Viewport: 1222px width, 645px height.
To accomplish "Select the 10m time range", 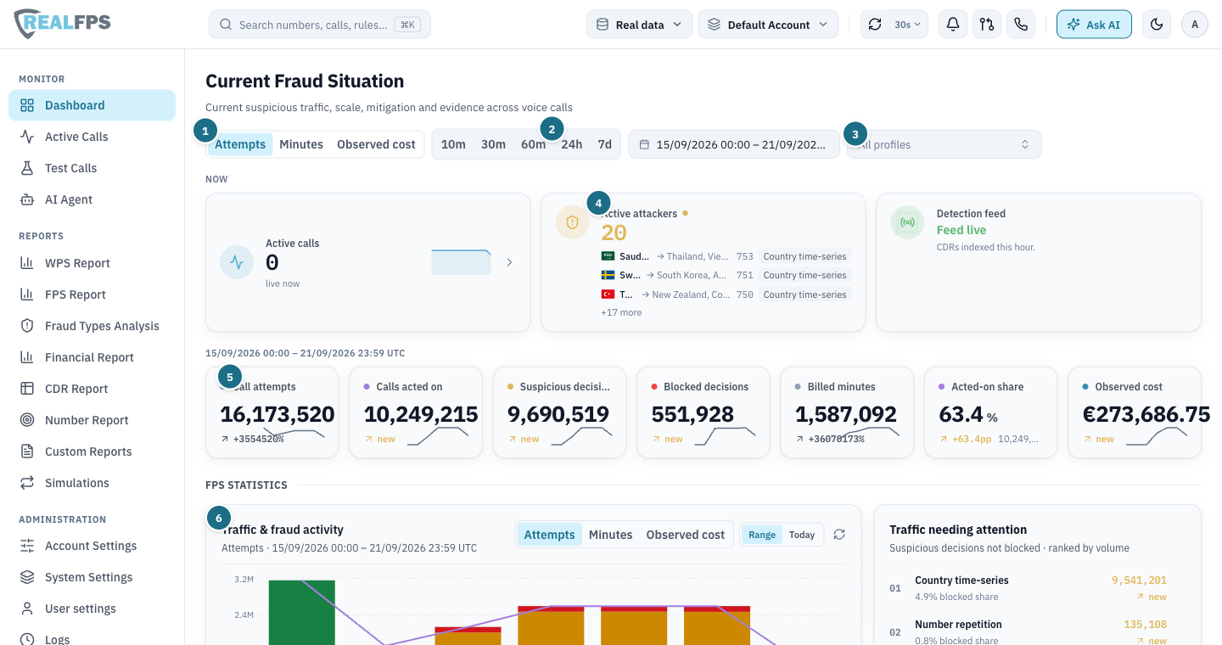I will point(453,144).
